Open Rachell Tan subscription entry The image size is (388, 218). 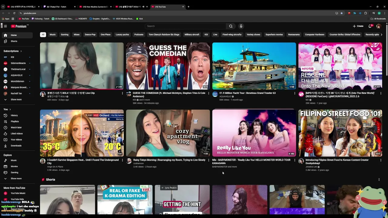click(x=17, y=94)
